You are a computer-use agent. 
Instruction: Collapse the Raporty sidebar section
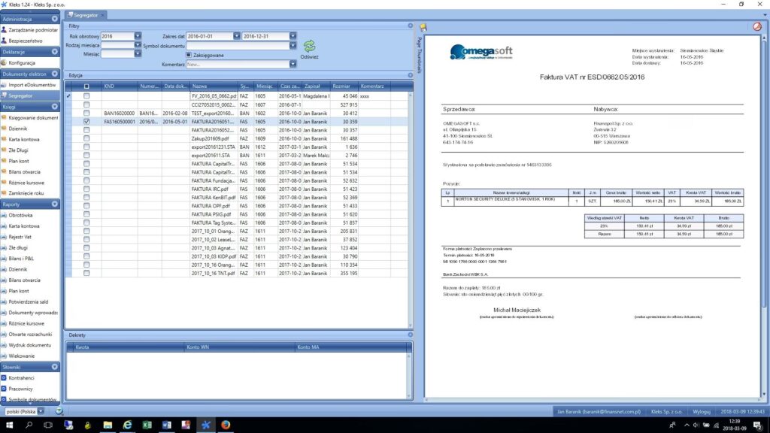54,204
